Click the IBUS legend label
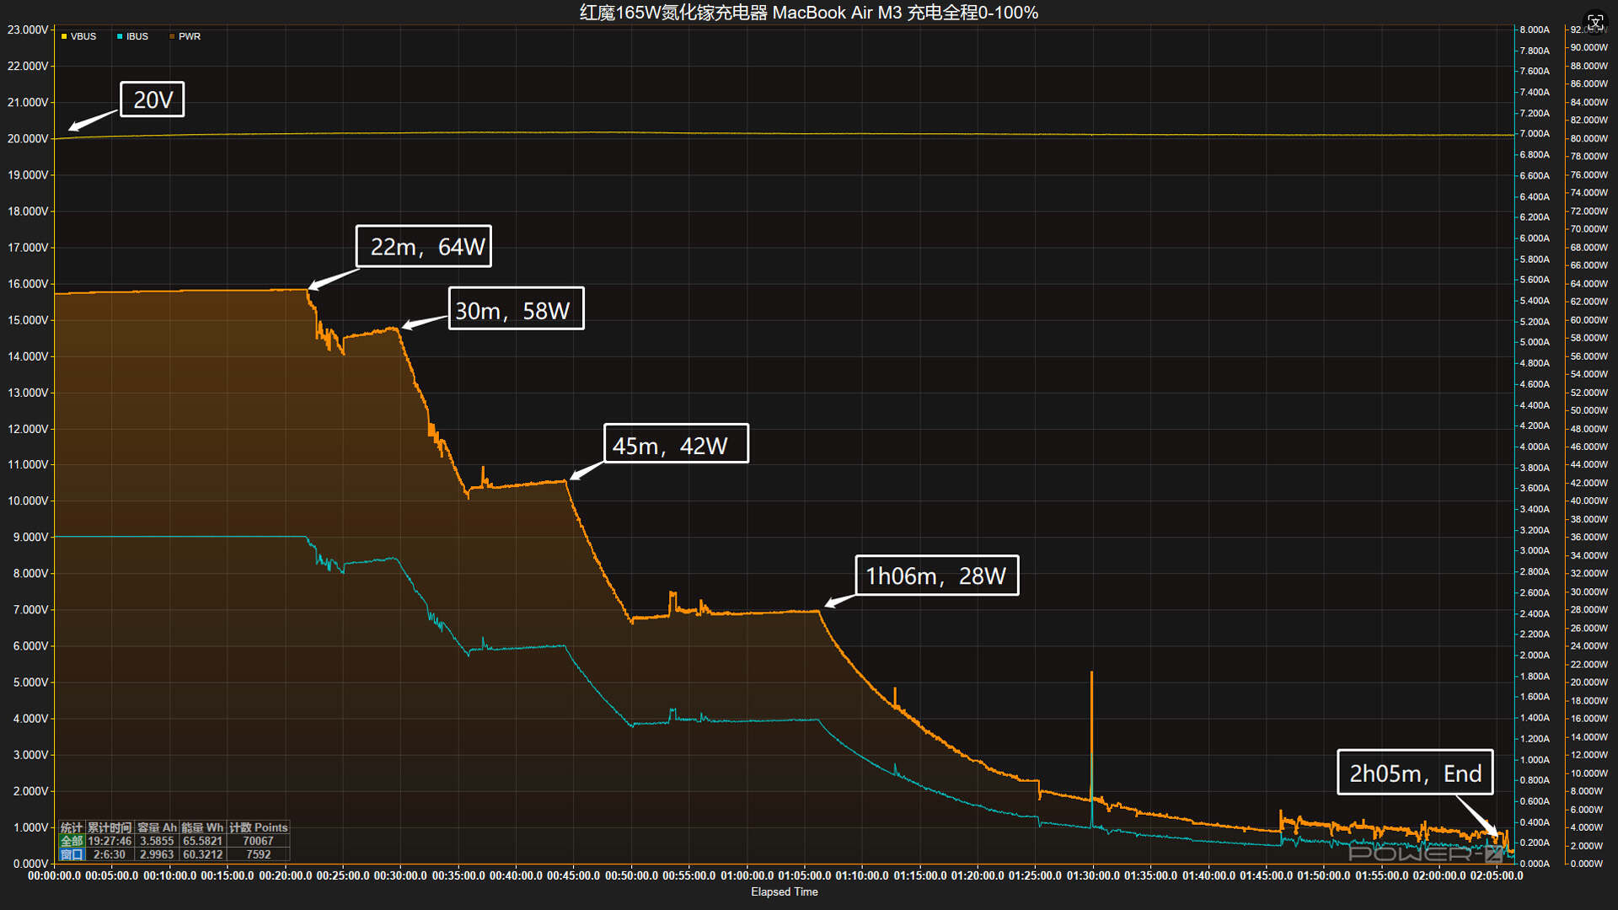This screenshot has height=910, width=1618. pos(137,36)
